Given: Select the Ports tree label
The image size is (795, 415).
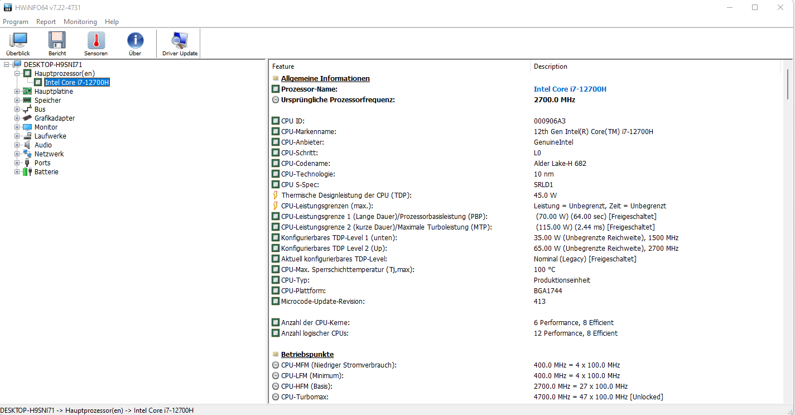Looking at the screenshot, I should (x=42, y=163).
